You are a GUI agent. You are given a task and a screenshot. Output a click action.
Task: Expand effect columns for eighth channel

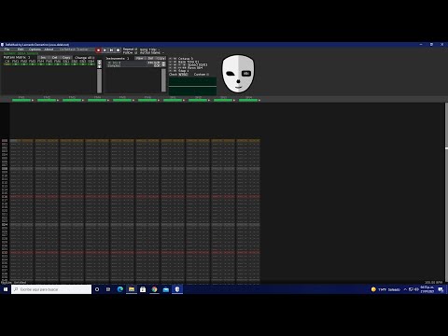(209, 100)
